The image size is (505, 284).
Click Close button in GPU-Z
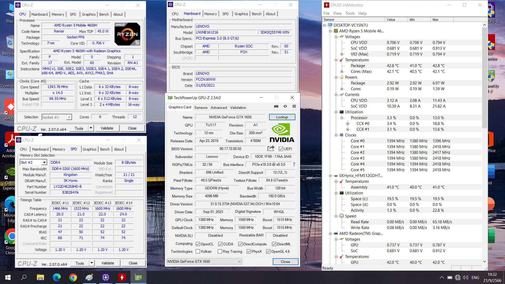pos(285,262)
